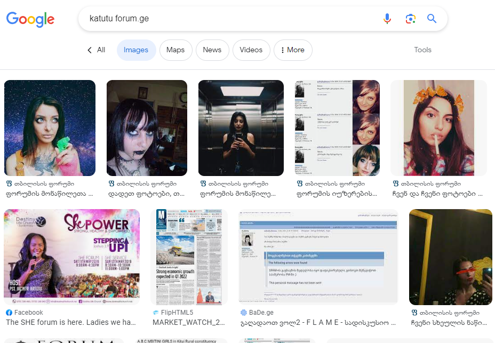Open the BaDe.ge forum screenshot thumbnail
495x343 pixels.
coord(318,257)
